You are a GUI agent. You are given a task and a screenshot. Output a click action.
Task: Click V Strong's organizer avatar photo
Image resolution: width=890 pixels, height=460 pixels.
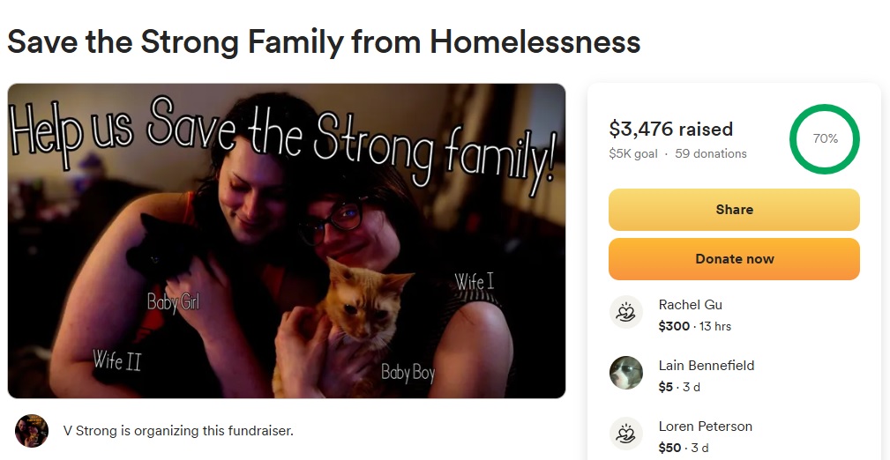[x=32, y=431]
